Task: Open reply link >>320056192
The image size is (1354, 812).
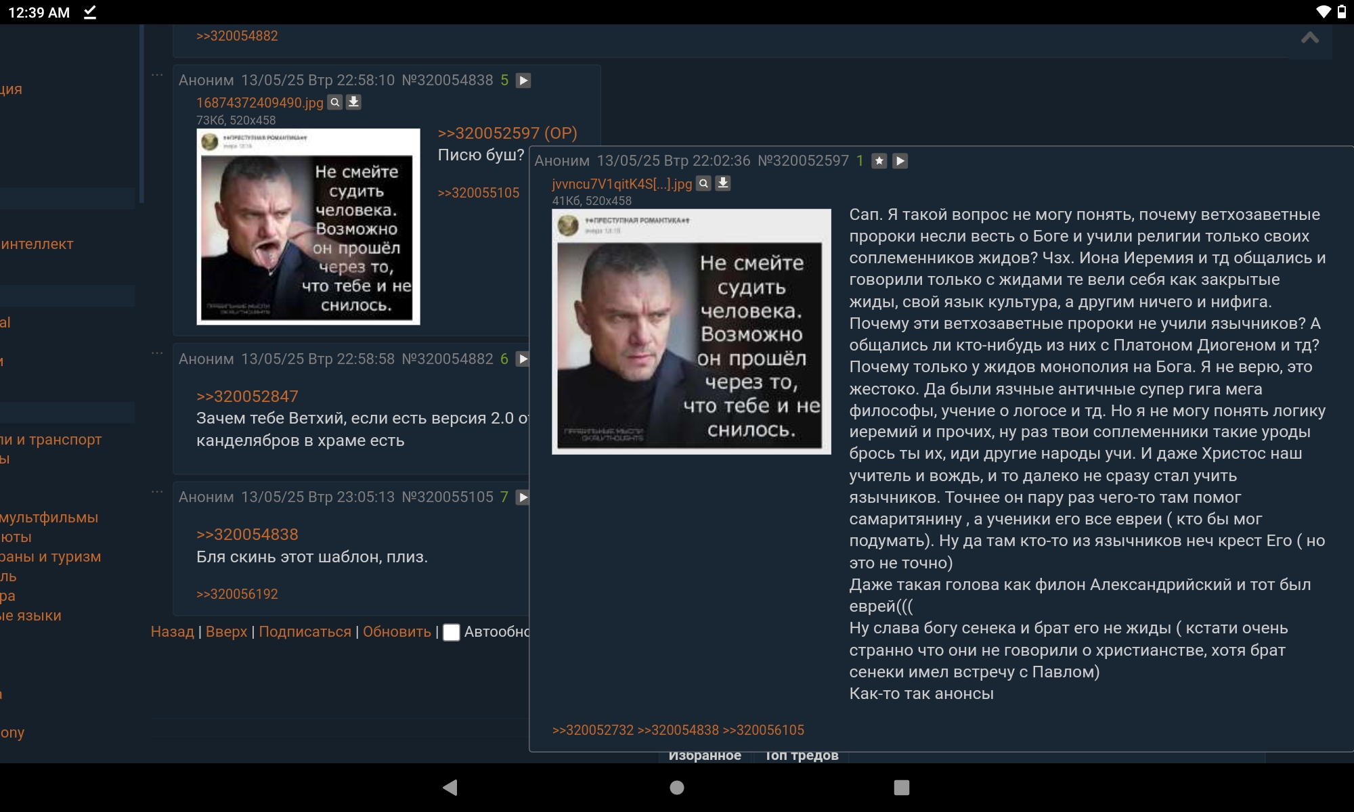Action: tap(237, 594)
